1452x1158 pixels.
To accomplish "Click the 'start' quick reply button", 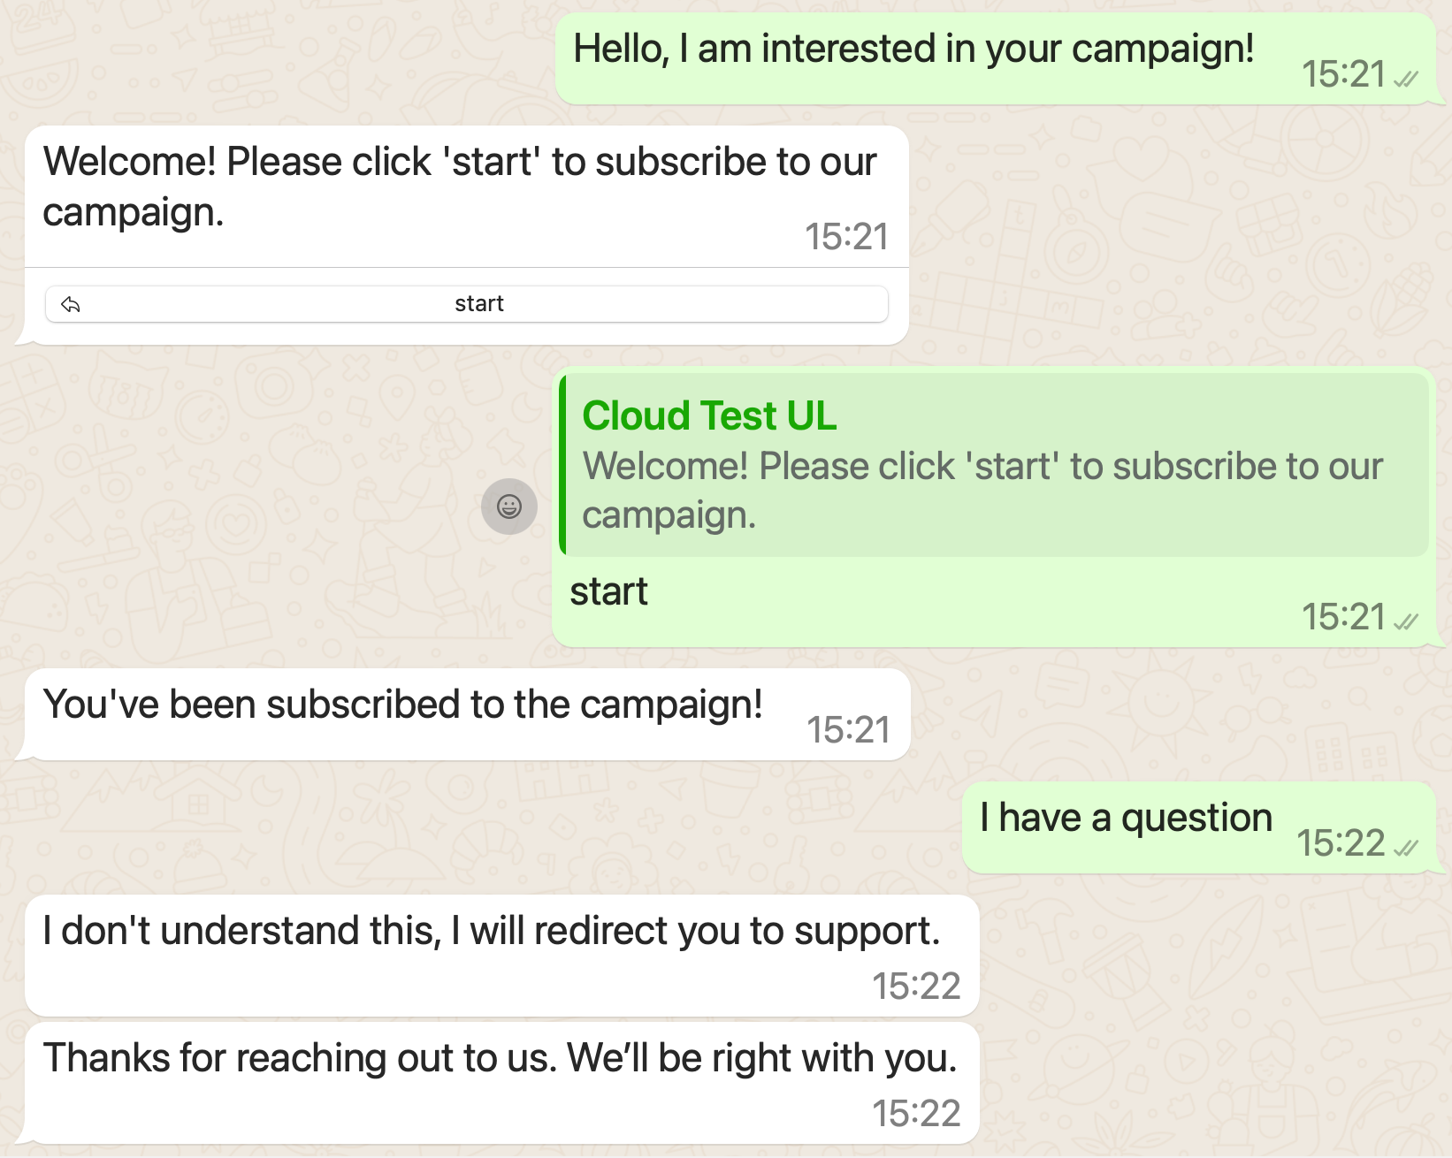I will click(467, 304).
